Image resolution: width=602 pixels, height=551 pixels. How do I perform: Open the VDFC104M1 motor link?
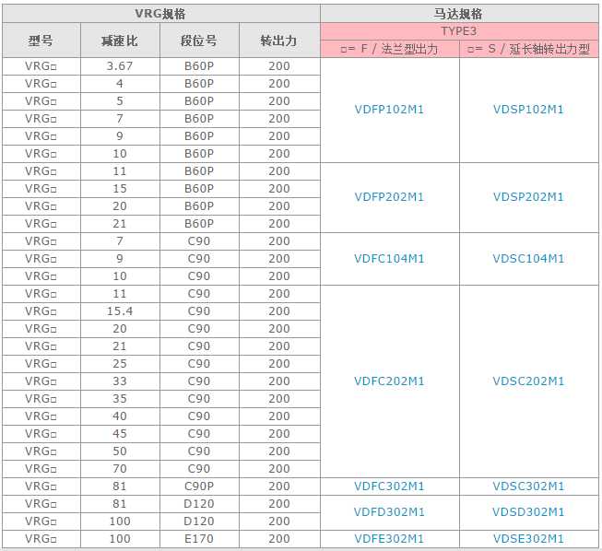point(389,259)
